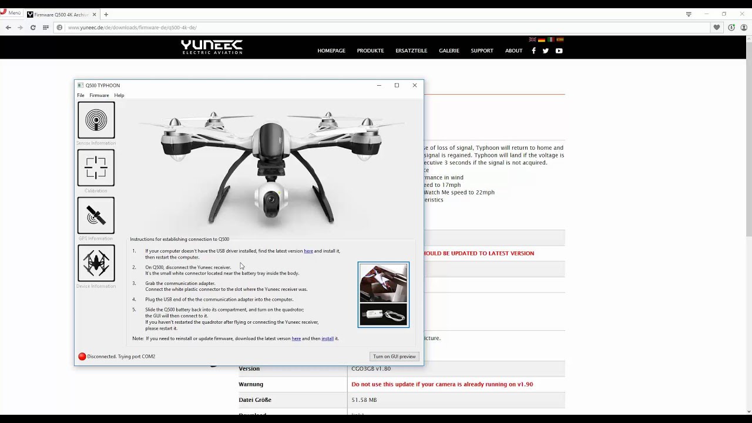The image size is (752, 423).
Task: Click the site info globe icon
Action: [x=59, y=28]
